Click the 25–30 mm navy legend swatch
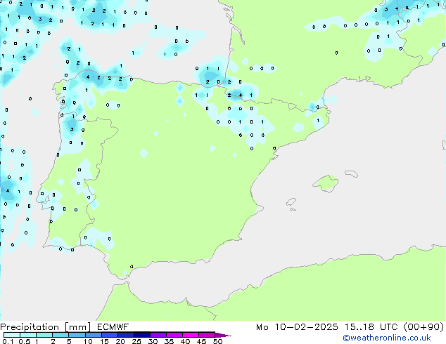This screenshot has width=446, height=344. pos(141,335)
